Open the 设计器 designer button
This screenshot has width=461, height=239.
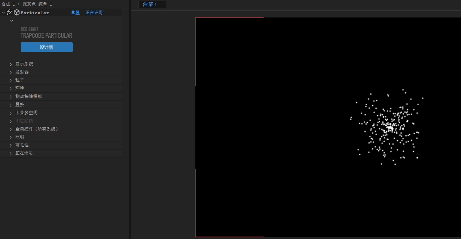47,47
